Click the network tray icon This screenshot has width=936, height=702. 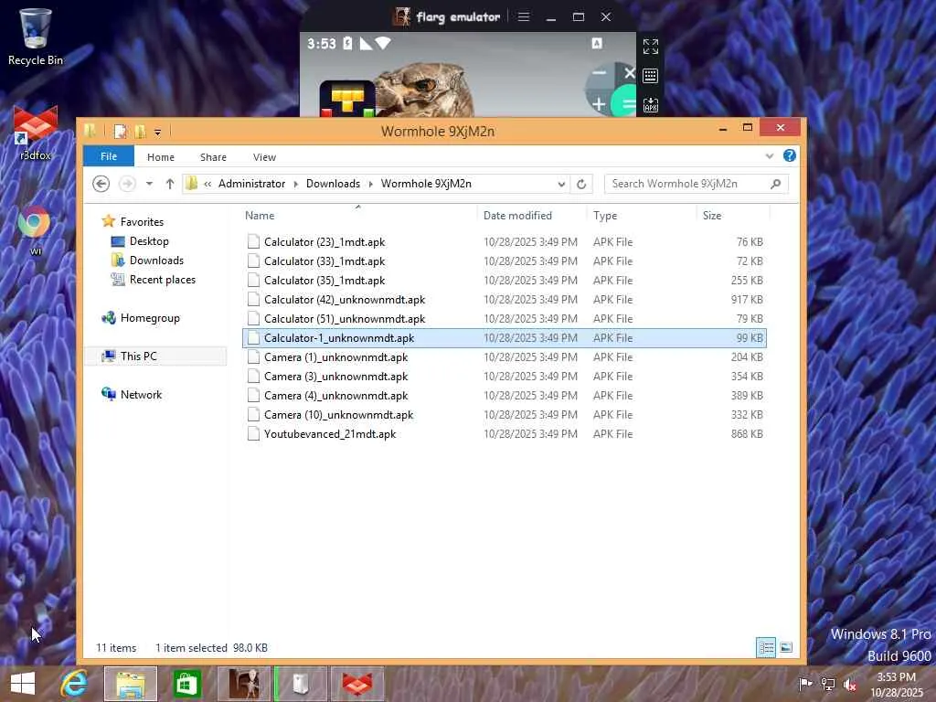tap(827, 684)
